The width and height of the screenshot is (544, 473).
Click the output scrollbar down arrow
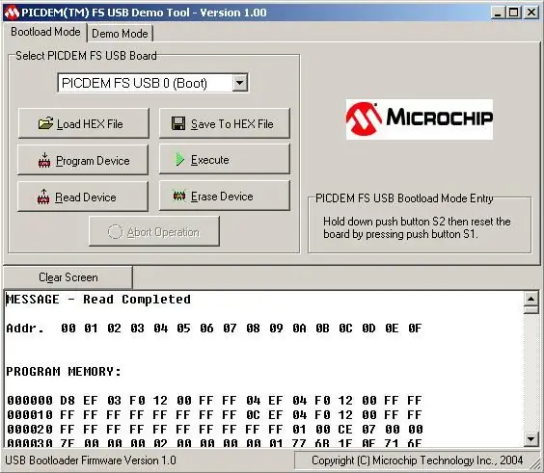pyautogui.click(x=531, y=439)
